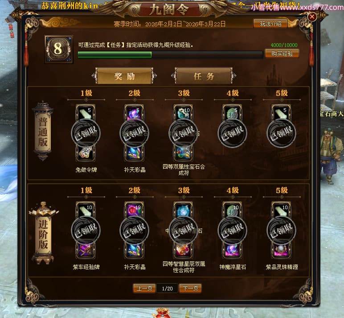Viewport: 344px width, 318px height.
Task: Go back with 上一页 button
Action: [x=144, y=288]
